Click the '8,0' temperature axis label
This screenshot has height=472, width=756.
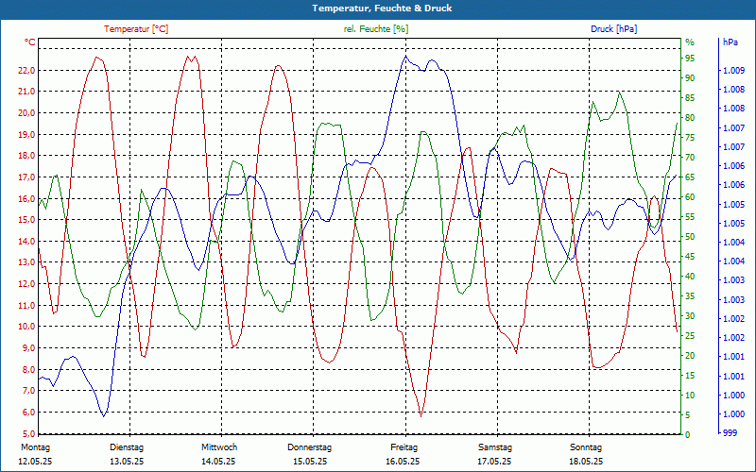(x=28, y=369)
